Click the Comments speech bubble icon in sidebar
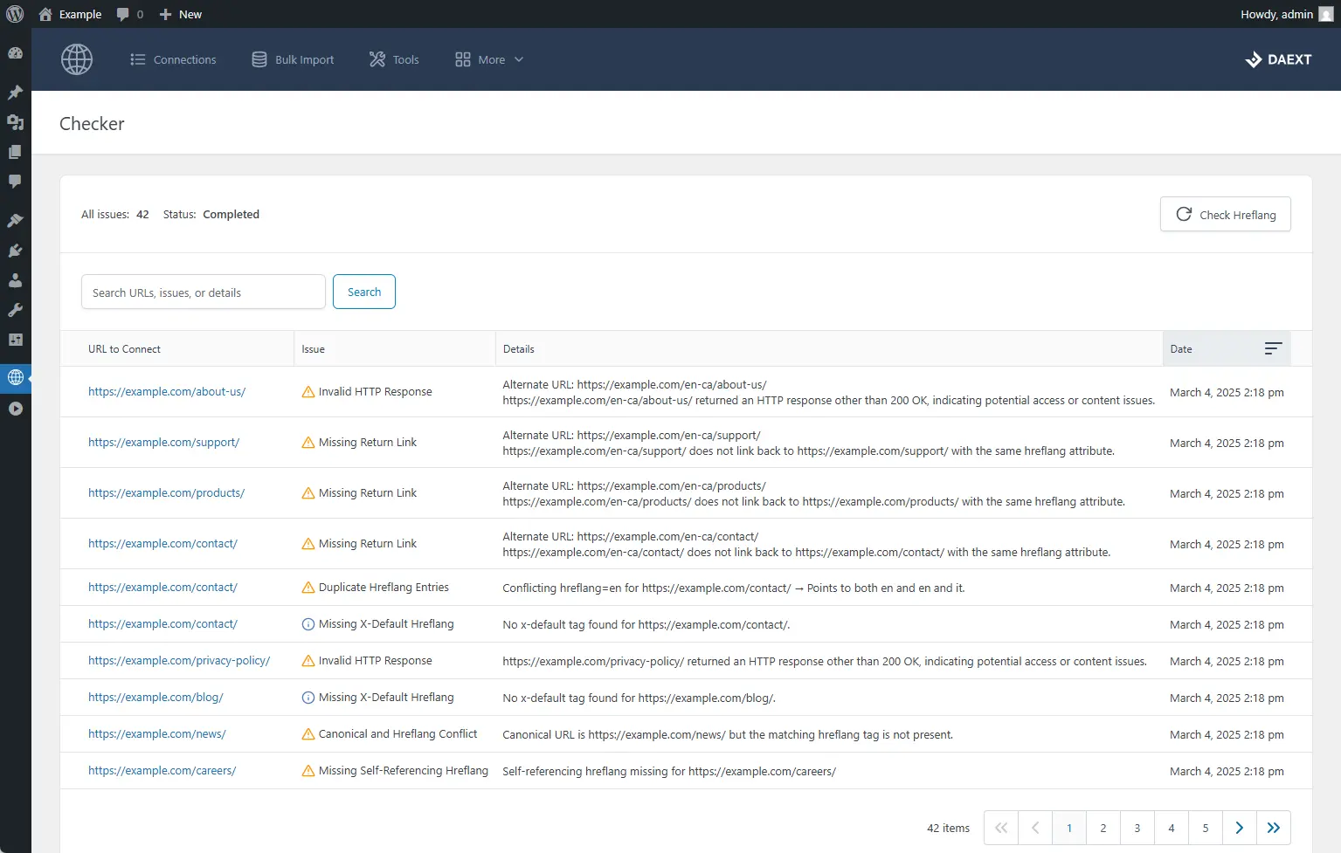Screen dimensions: 1341x853 [15, 182]
